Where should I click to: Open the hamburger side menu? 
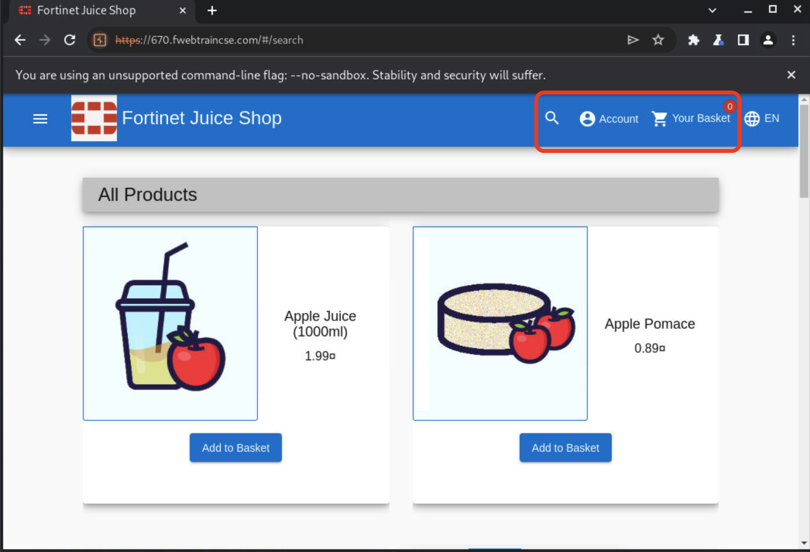click(x=40, y=118)
